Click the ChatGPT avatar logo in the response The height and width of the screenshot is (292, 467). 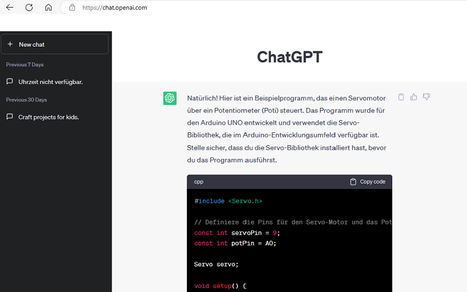coord(170,98)
